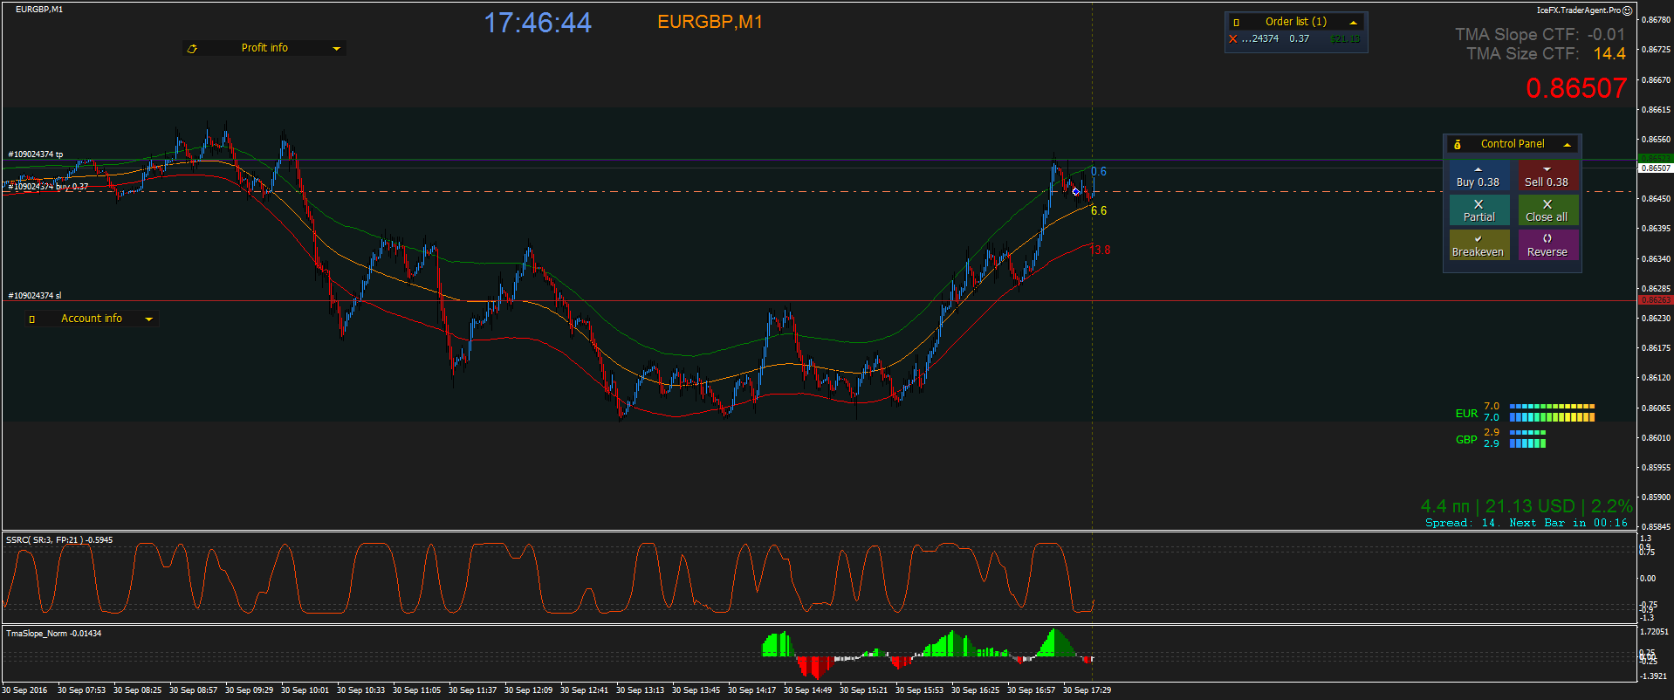Viewport: 1674px width, 700px height.
Task: Click the GBP currency strength meter bars
Action: [1527, 438]
